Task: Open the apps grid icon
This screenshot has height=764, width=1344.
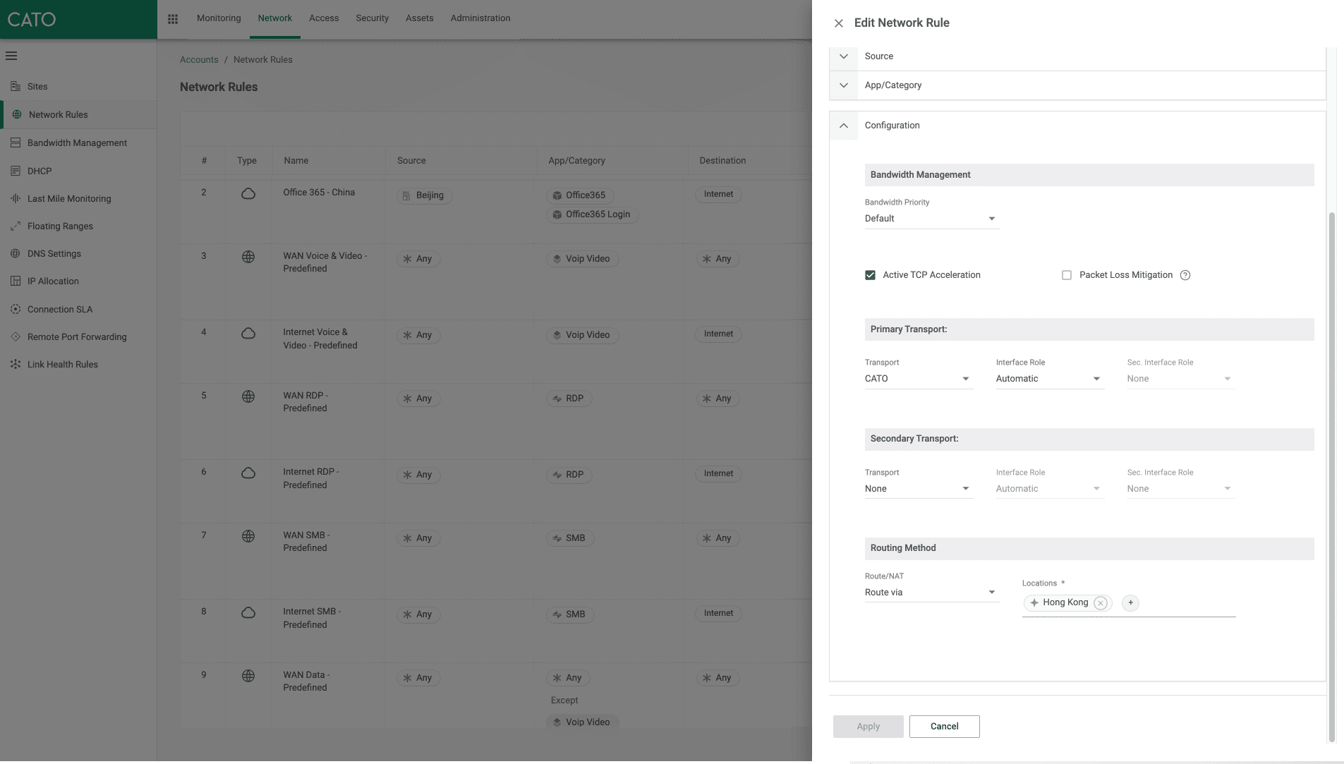Action: coord(173,19)
